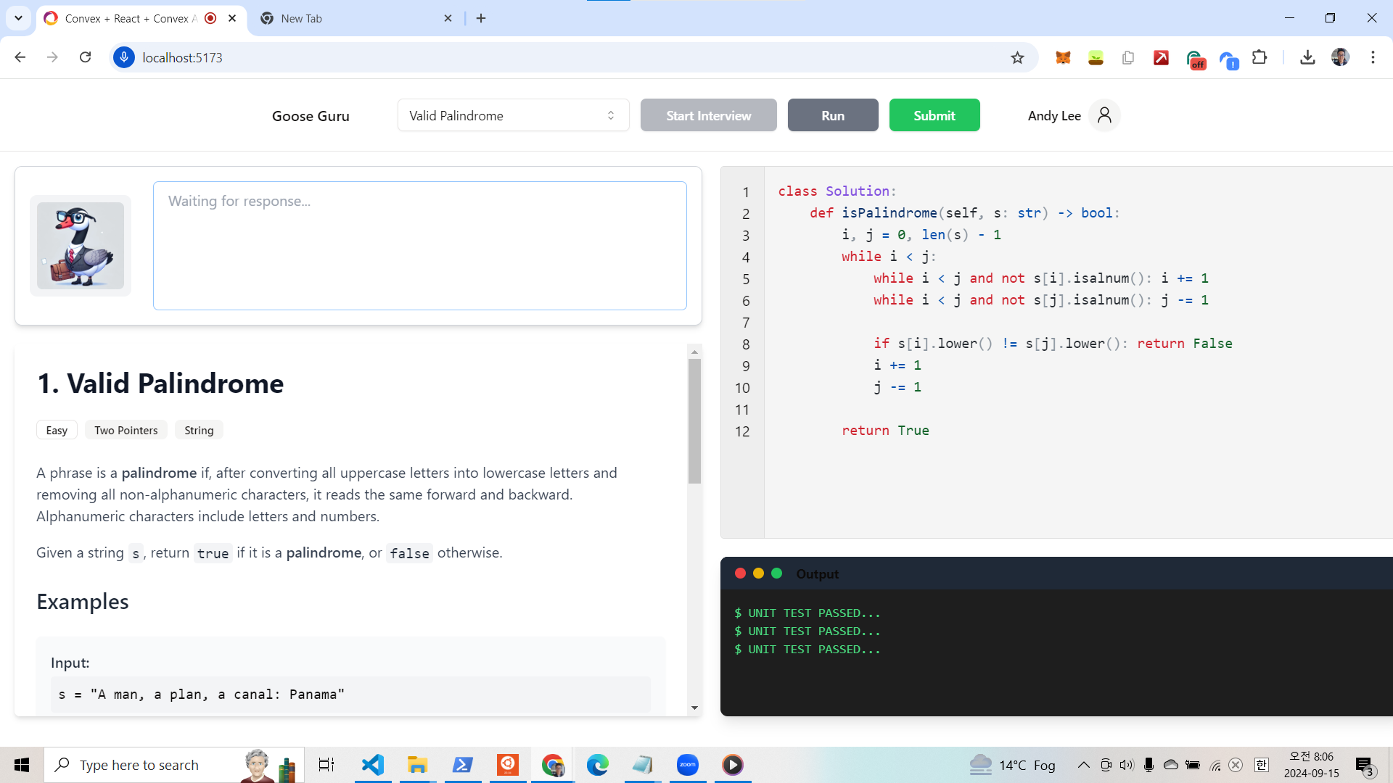Click the Start Interview button
This screenshot has height=783, width=1393.
click(708, 115)
